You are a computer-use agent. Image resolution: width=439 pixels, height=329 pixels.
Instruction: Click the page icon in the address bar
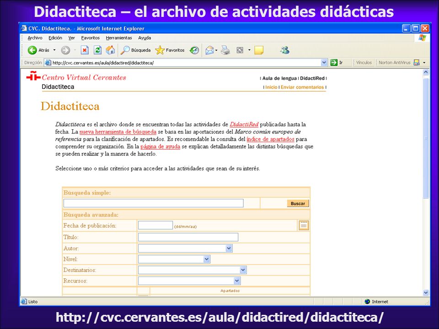coord(48,63)
